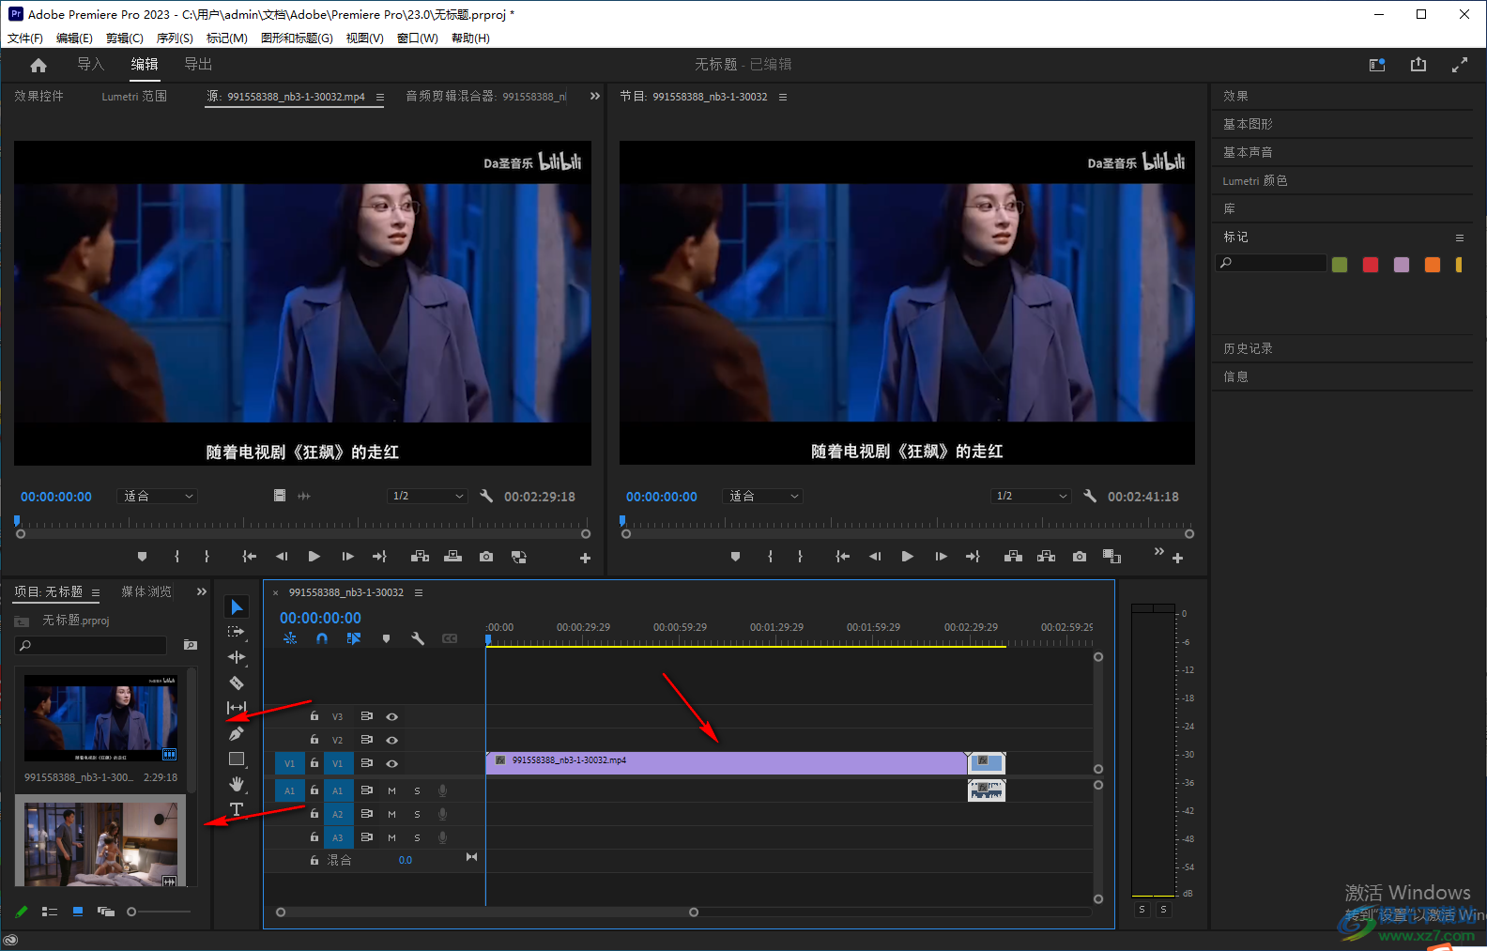Toggle V3 track lock
Viewport: 1487px width, 951px height.
[314, 715]
